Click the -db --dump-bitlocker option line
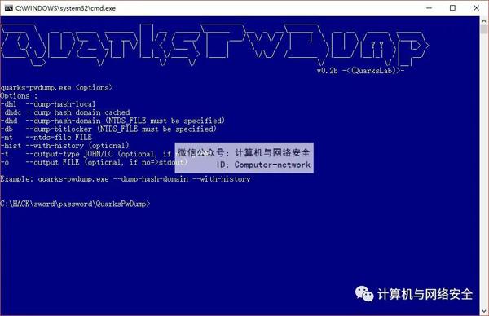 click(108, 129)
